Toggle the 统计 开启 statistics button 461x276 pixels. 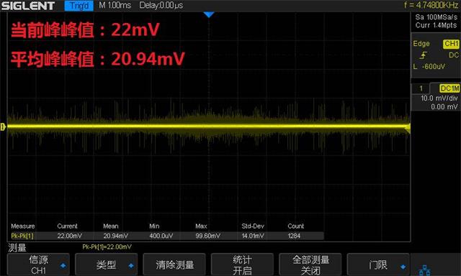pos(242,264)
